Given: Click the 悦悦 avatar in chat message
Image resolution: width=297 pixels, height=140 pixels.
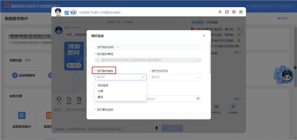Looking at the screenshot, I should 59,30.
